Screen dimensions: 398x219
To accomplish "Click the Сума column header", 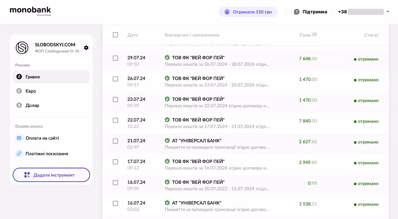I will coord(308,35).
